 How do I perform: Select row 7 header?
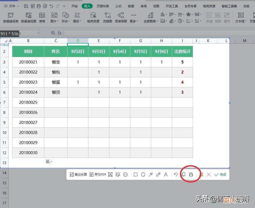click(4, 102)
